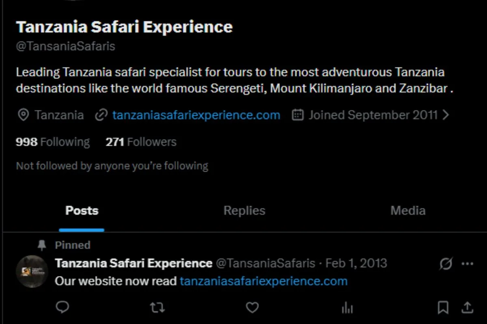Like the pinned post
Screen dimensions: 487x324
coord(252,308)
